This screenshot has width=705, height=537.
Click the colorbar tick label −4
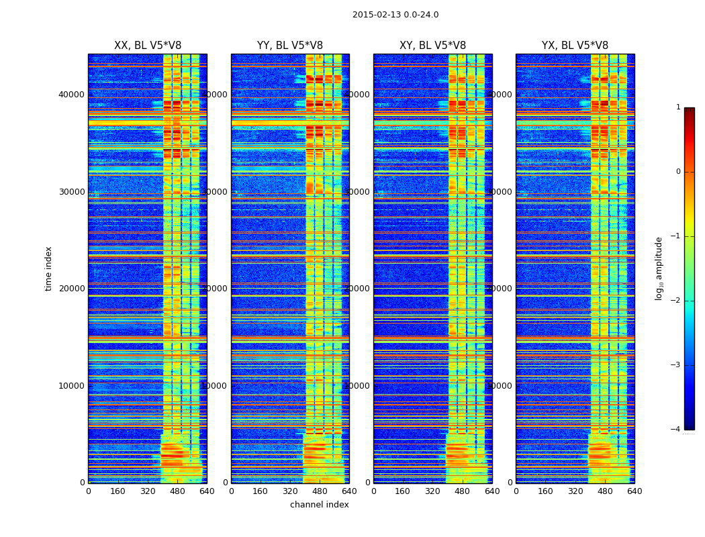675,429
